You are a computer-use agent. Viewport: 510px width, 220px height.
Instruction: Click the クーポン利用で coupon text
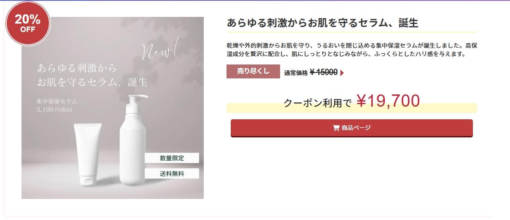317,103
